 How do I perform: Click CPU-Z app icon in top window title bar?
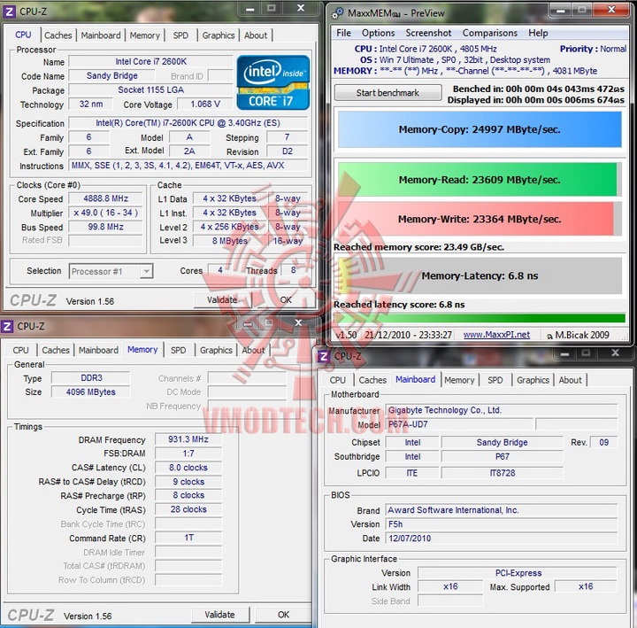point(9,12)
